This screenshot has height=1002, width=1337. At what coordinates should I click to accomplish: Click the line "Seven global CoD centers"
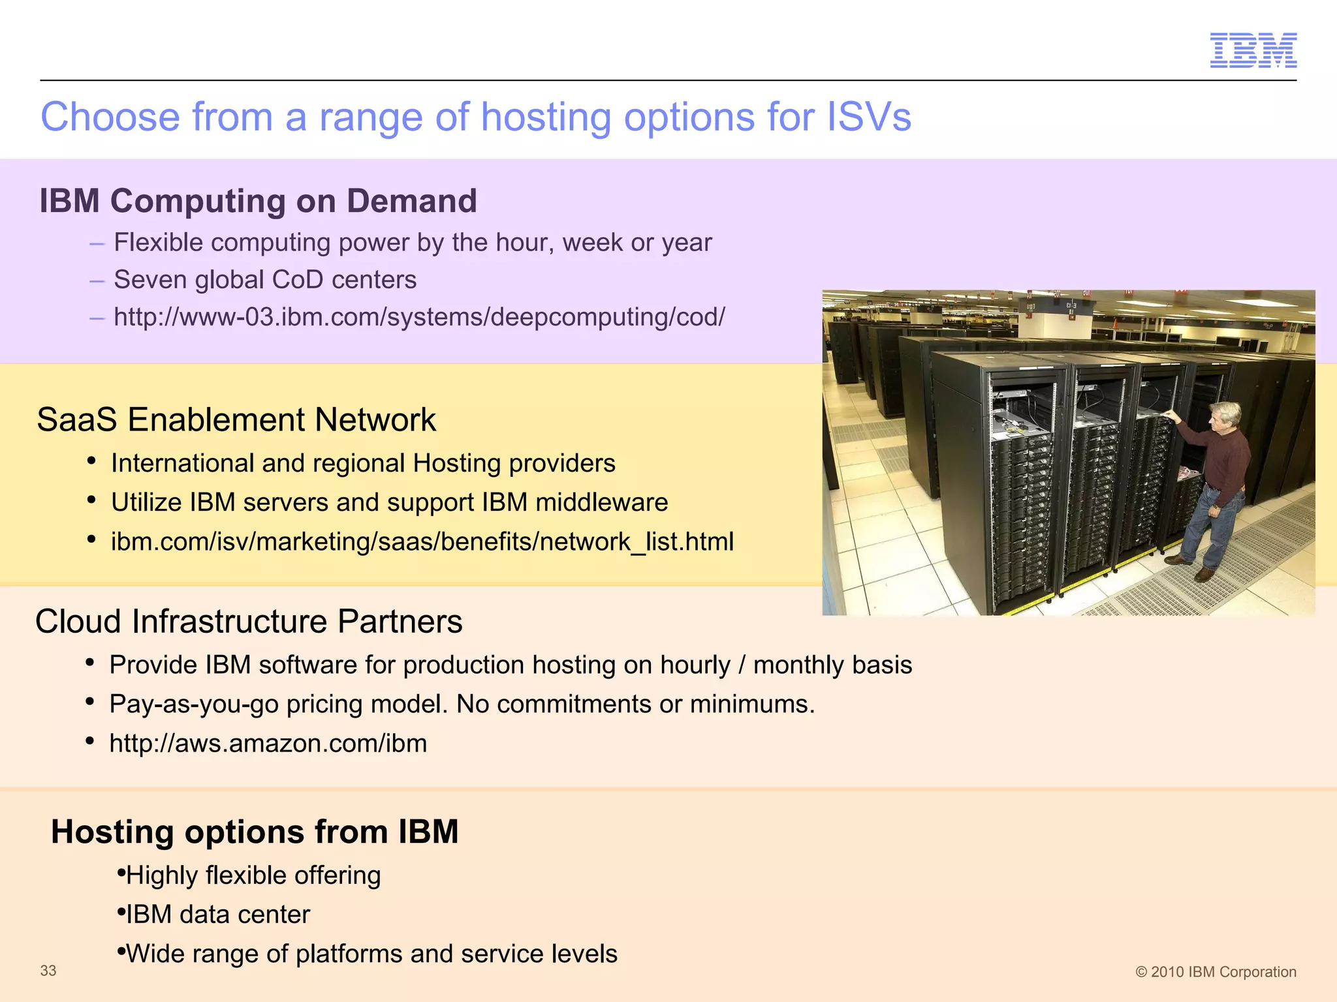(x=265, y=279)
